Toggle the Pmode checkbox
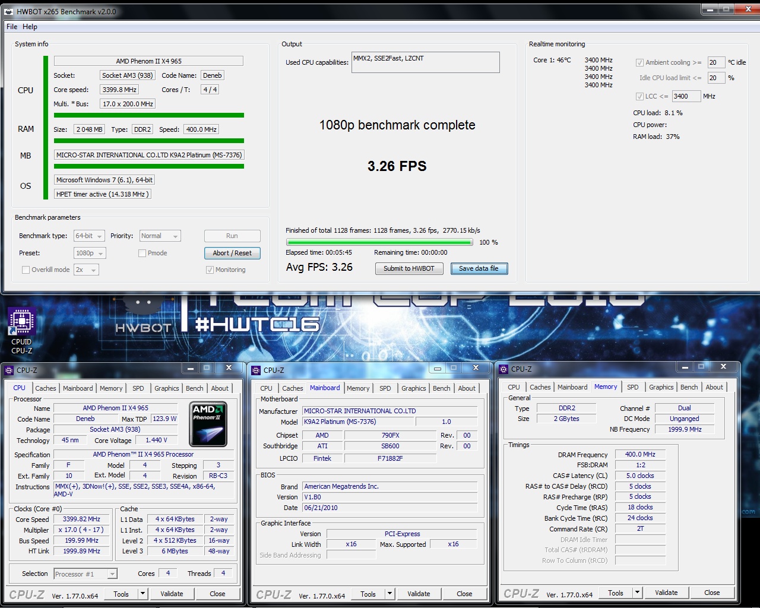 [142, 253]
